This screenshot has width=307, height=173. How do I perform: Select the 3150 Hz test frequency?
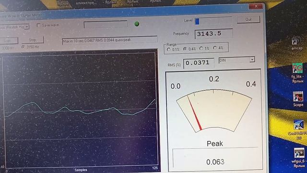23,47
